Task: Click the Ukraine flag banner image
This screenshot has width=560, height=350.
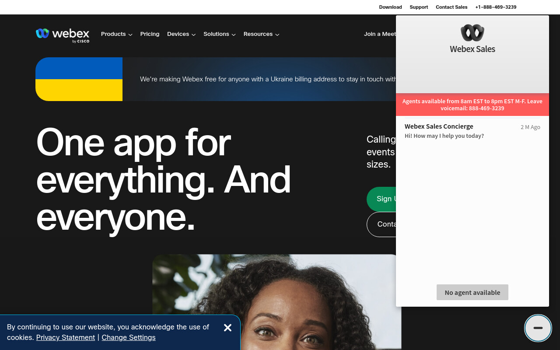Action: point(79,79)
